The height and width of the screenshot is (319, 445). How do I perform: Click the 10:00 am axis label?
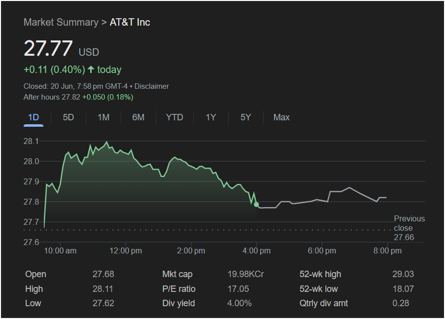point(60,251)
